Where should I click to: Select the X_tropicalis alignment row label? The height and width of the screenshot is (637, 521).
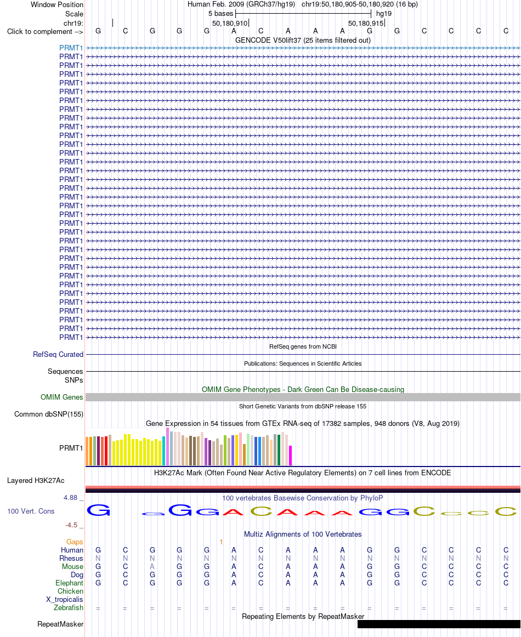tap(64, 599)
